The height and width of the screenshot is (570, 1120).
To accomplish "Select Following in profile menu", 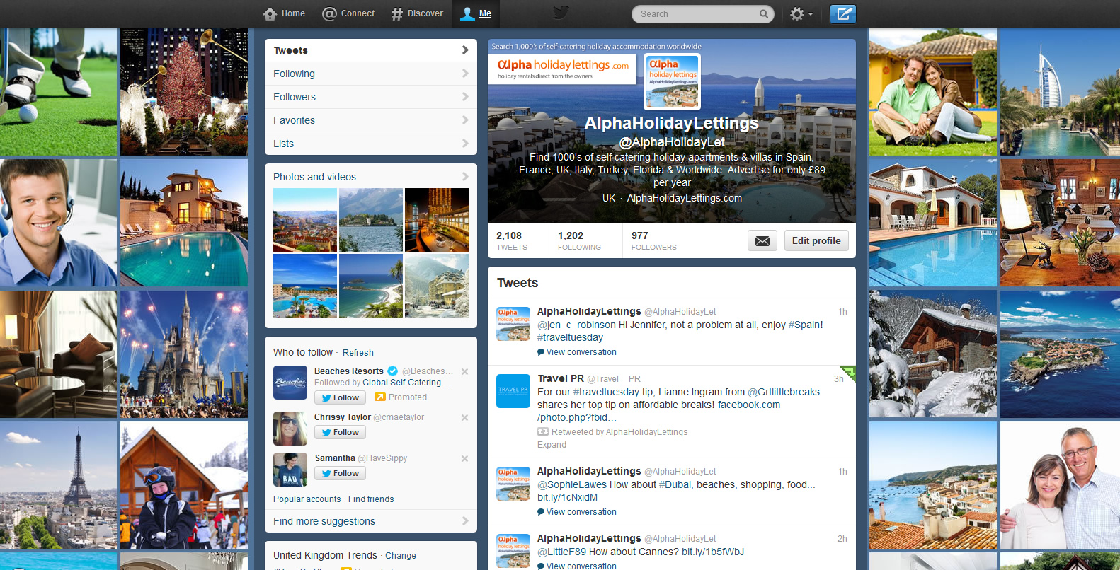I will click(x=371, y=74).
